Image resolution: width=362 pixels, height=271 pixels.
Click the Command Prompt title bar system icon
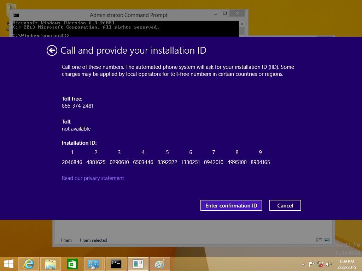(16, 15)
